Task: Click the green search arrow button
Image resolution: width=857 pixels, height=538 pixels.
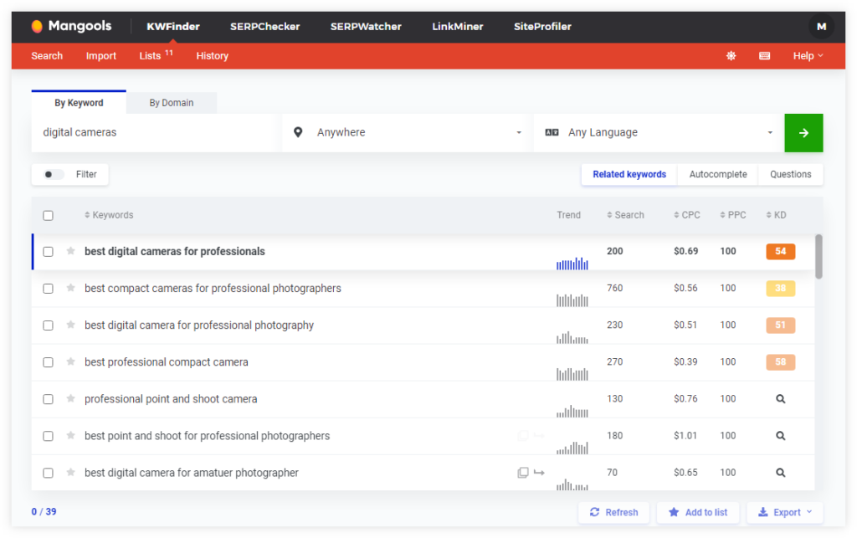Action: (803, 132)
